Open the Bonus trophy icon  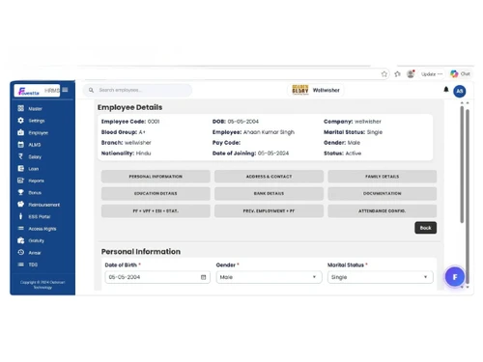point(20,192)
